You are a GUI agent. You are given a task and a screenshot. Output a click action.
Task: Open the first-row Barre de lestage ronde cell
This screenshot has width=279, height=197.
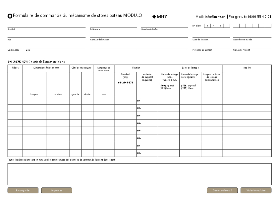[x=169, y=101]
